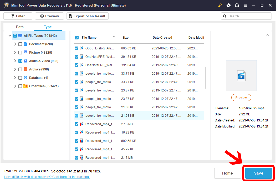Toggle the Audio & Video checkbox

[20, 61]
